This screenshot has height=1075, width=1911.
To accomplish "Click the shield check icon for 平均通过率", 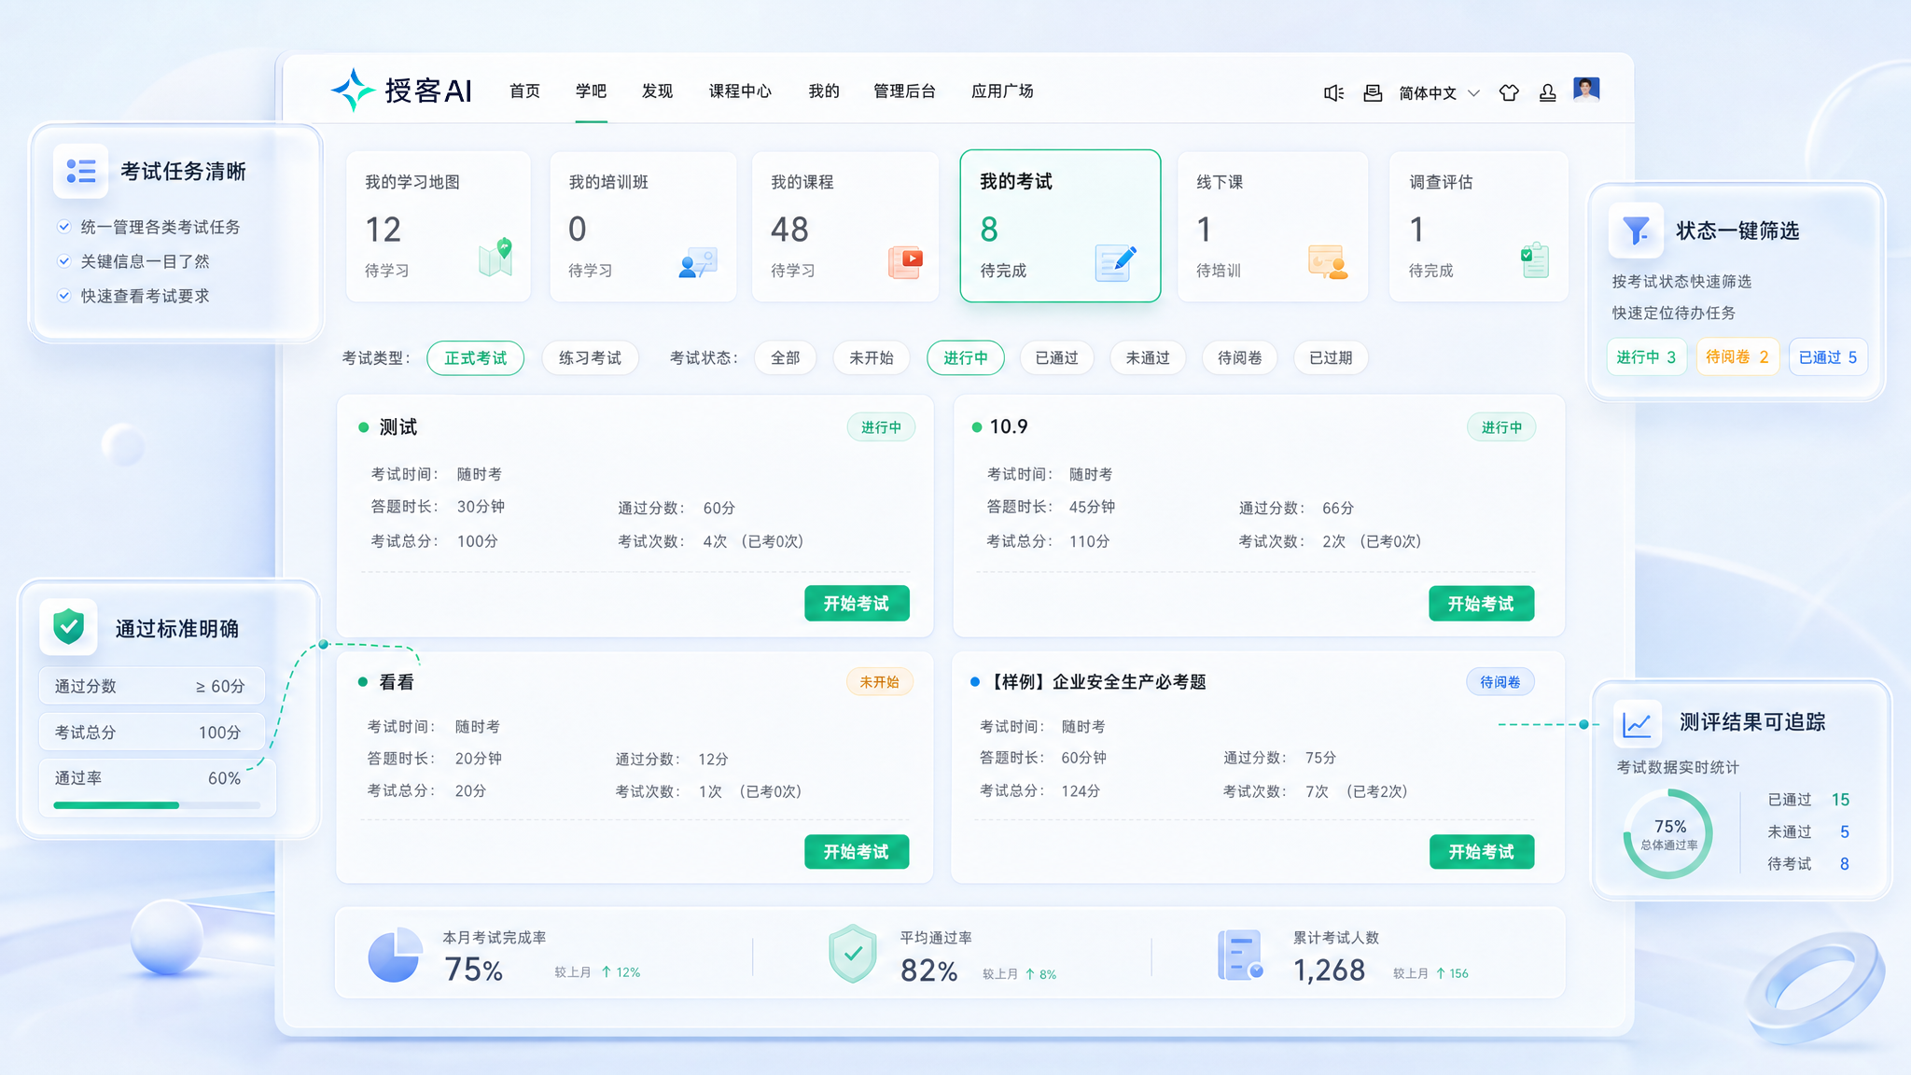I will [853, 954].
